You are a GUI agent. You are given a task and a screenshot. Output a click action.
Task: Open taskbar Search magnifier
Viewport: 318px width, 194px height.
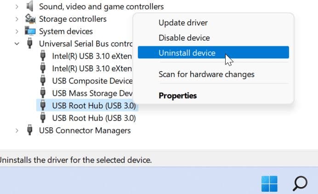pyautogui.click(x=300, y=183)
